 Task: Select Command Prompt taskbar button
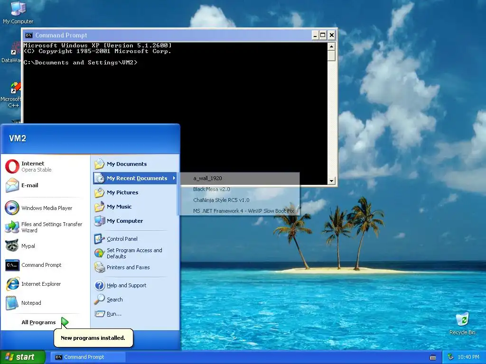tap(89, 357)
